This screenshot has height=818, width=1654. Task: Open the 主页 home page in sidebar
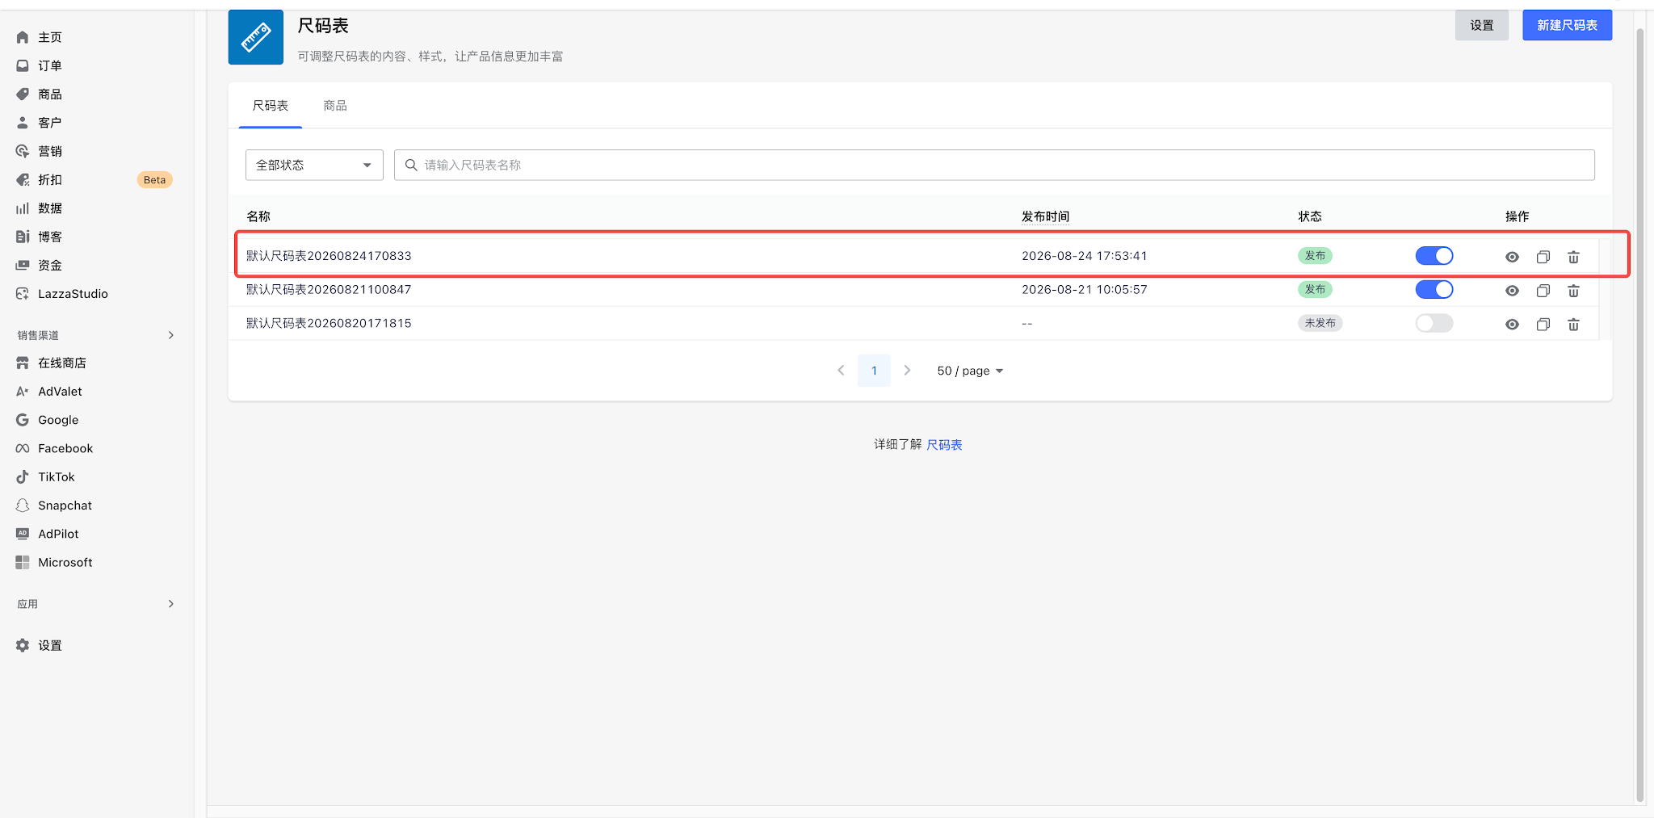click(x=49, y=37)
